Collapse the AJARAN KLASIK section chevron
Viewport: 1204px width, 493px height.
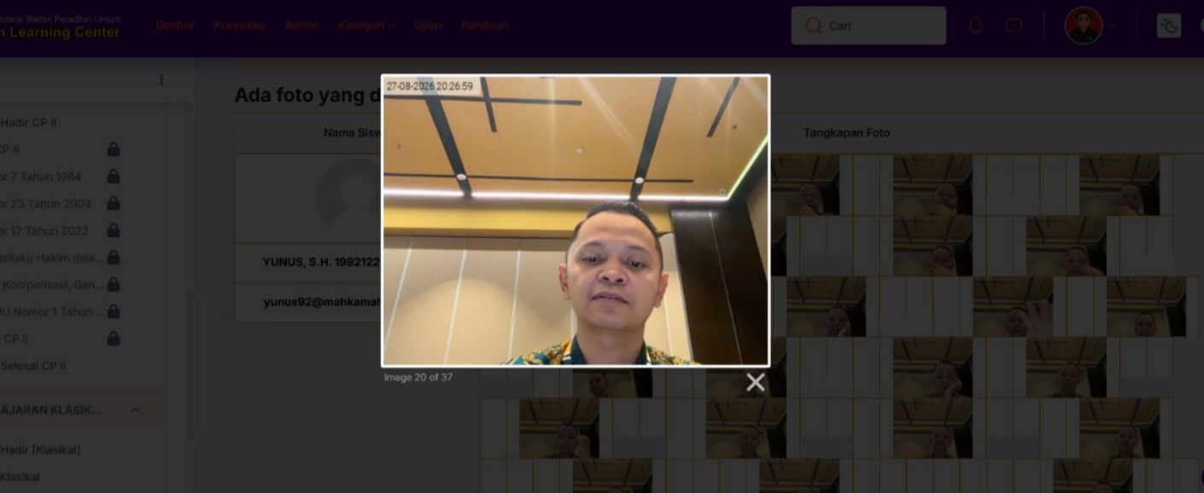click(x=135, y=410)
